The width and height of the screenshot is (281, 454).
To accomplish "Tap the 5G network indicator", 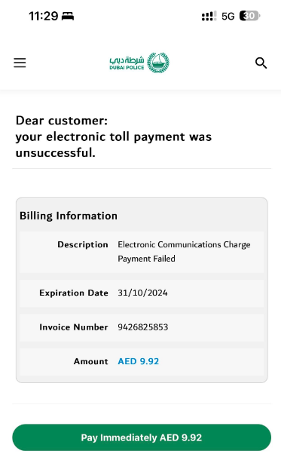I will [x=228, y=17].
